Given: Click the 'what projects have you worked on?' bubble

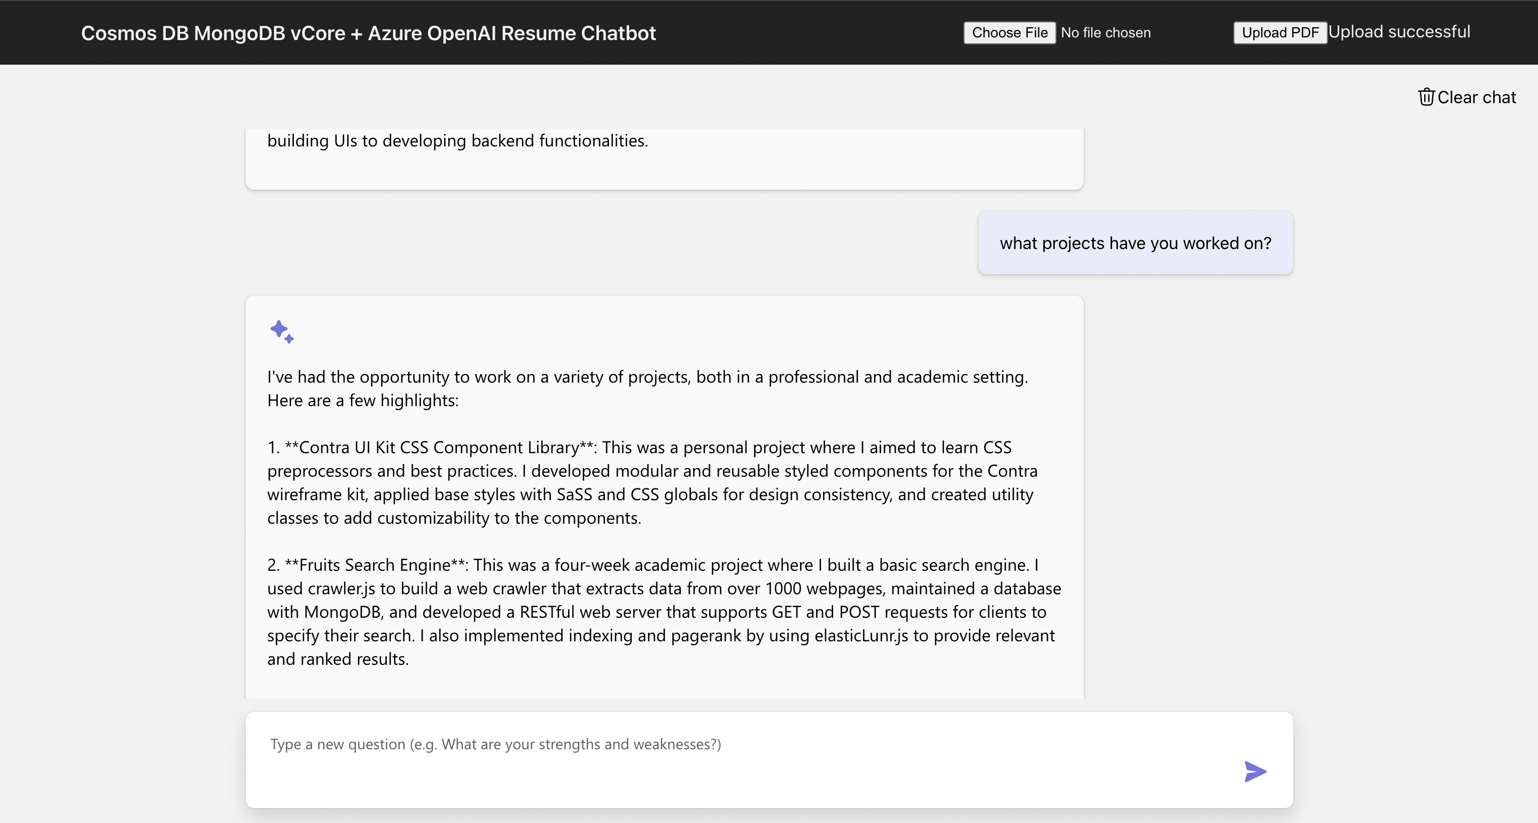Looking at the screenshot, I should coord(1135,243).
